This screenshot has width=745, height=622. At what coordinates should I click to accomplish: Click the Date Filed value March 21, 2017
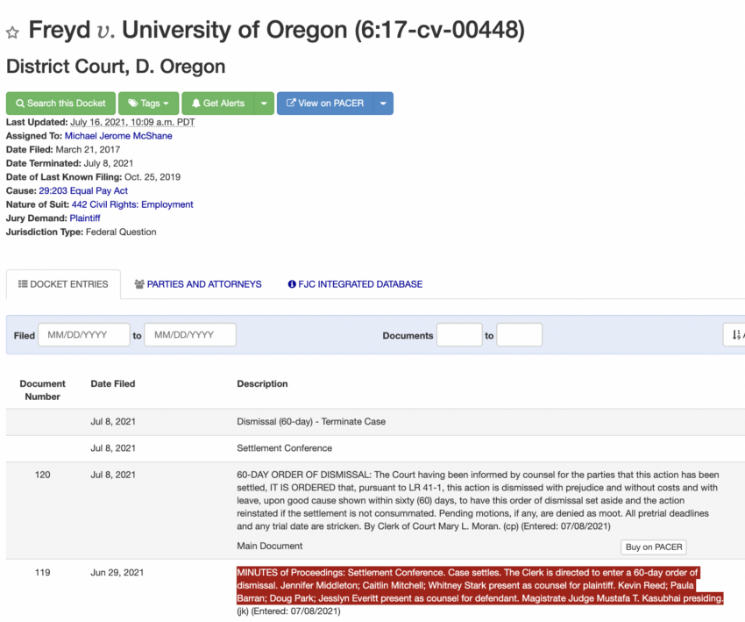(88, 149)
